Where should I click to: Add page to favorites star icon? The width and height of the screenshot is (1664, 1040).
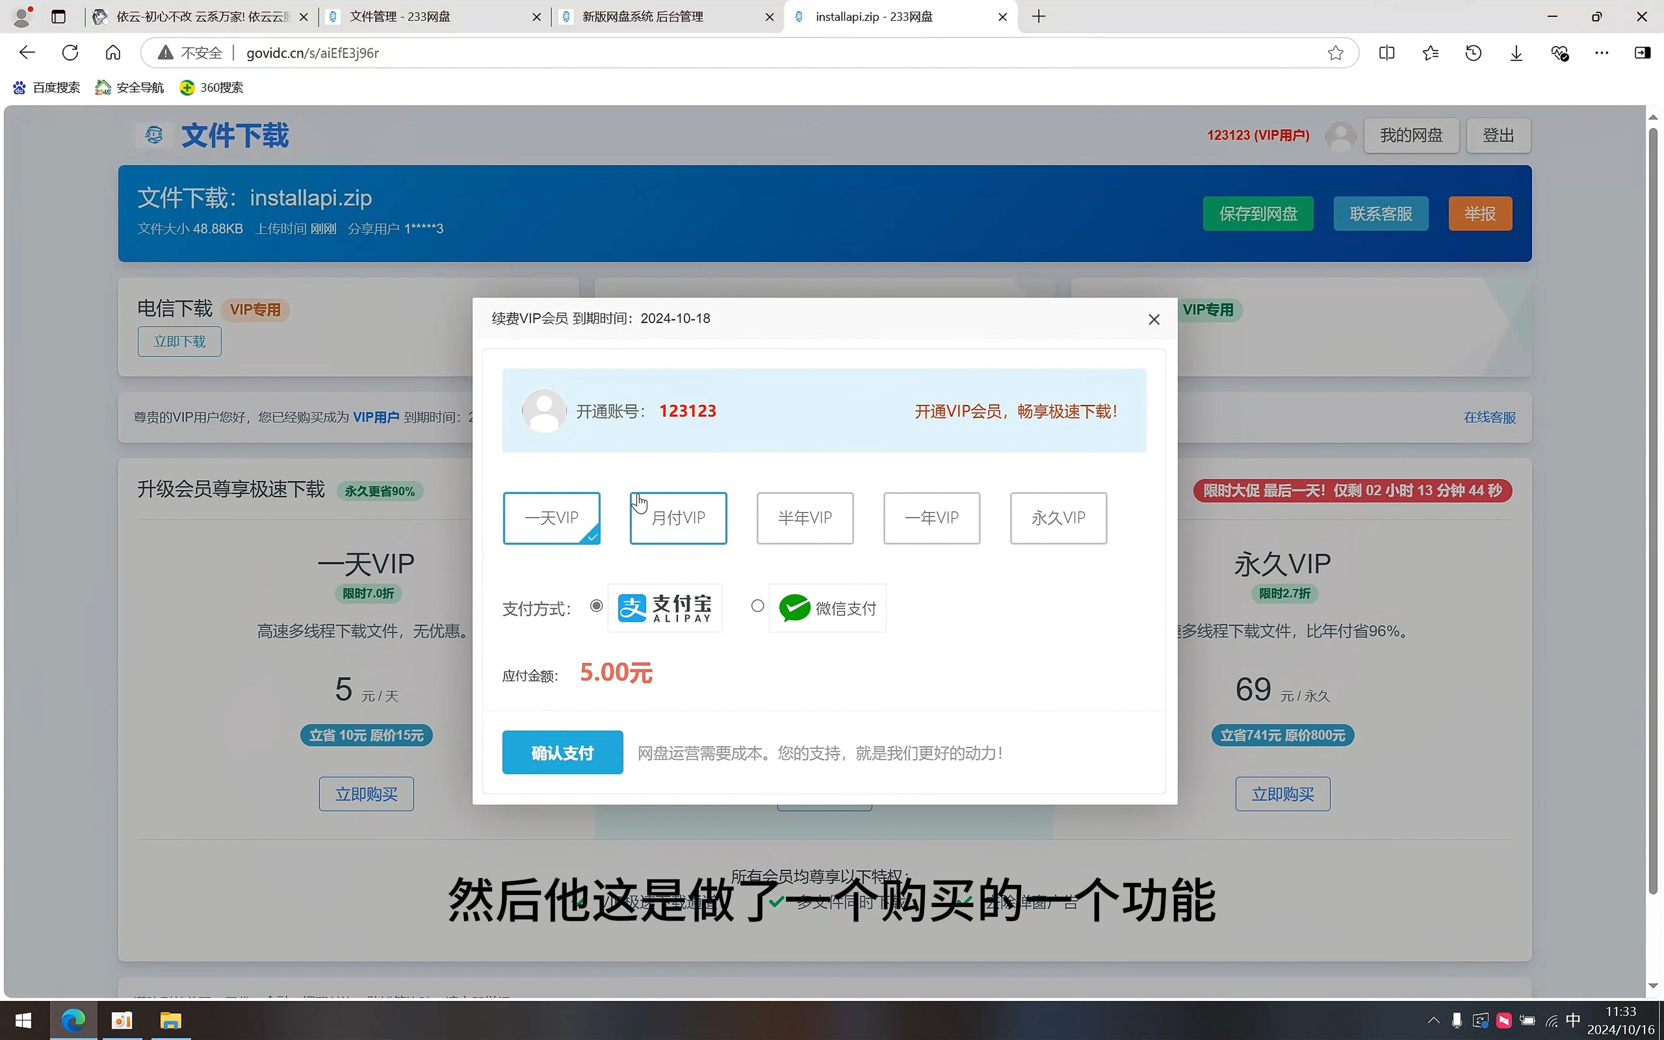pos(1335,53)
